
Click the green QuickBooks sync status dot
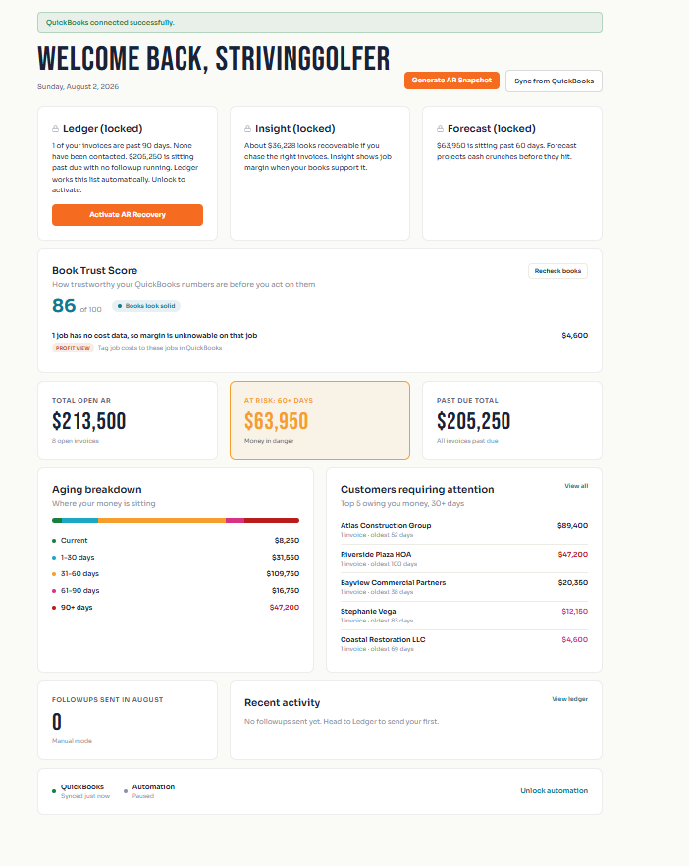click(54, 791)
